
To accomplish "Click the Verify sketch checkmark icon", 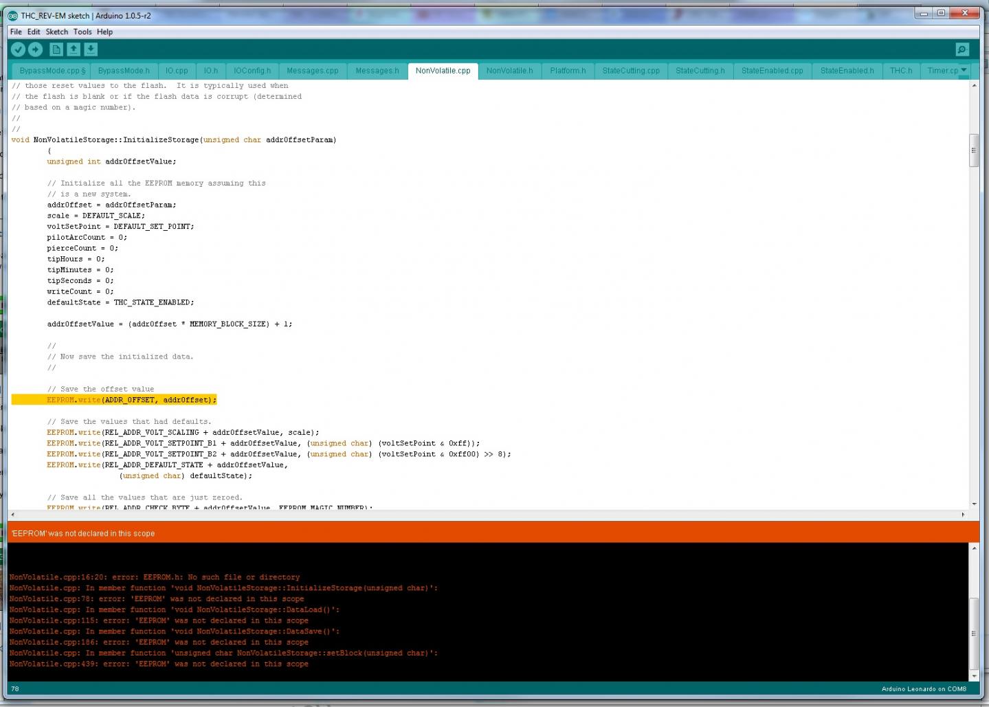I will point(19,49).
